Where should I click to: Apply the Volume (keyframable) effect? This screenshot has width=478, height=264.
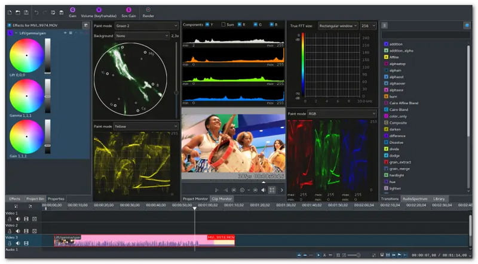99,13
